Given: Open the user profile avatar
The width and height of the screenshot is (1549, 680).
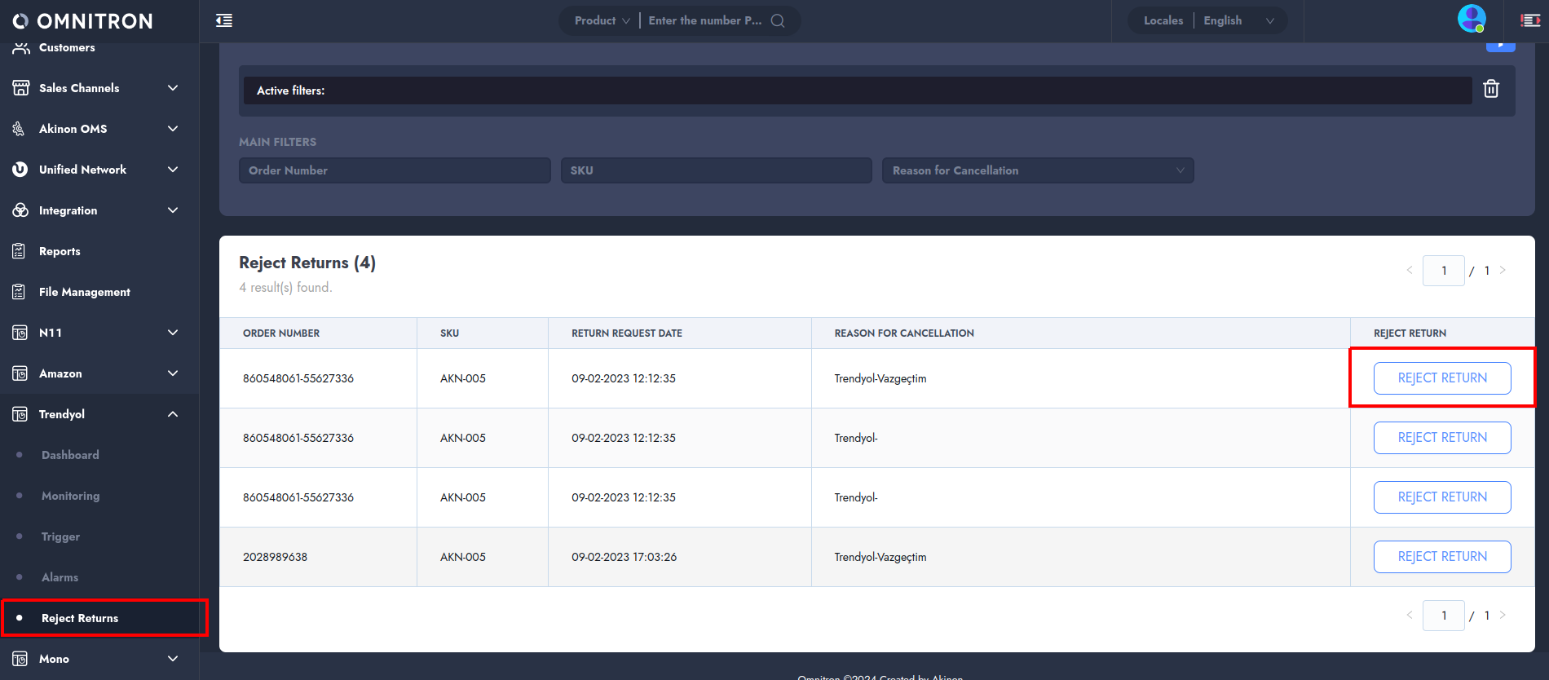Looking at the screenshot, I should pyautogui.click(x=1471, y=19).
